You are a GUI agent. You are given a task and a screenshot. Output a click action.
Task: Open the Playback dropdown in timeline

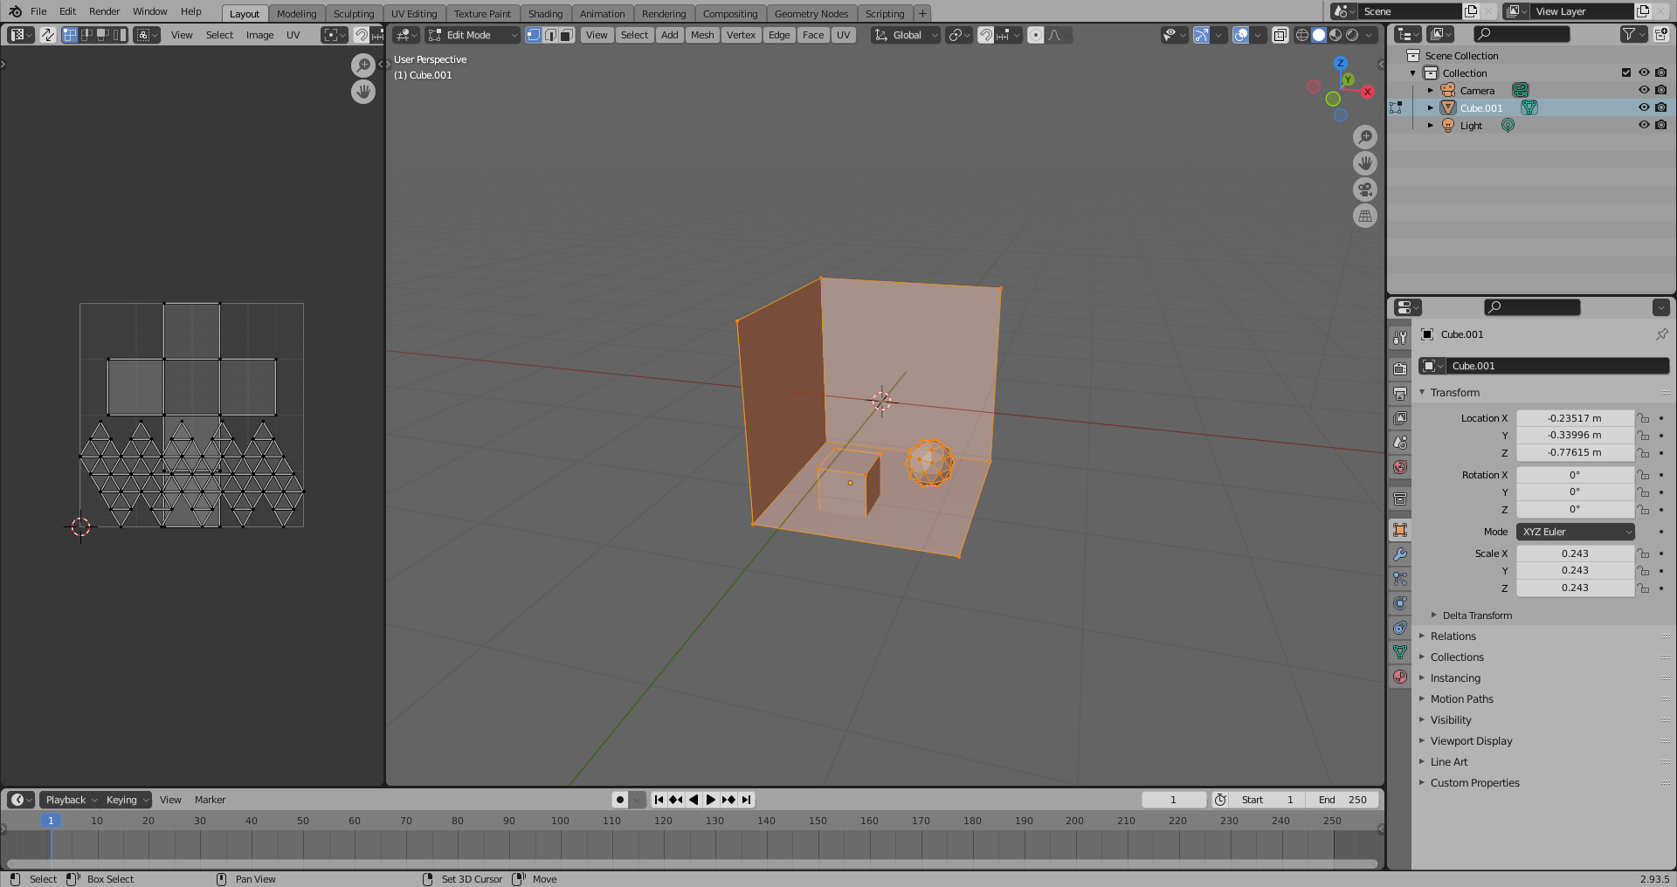coord(71,800)
